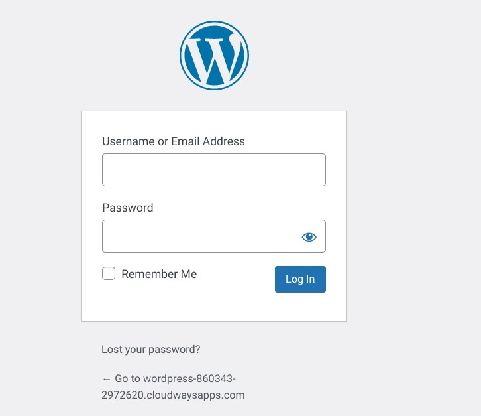Click the white W inside the logo
Viewport: 481px width, 416px height.
[214, 57]
